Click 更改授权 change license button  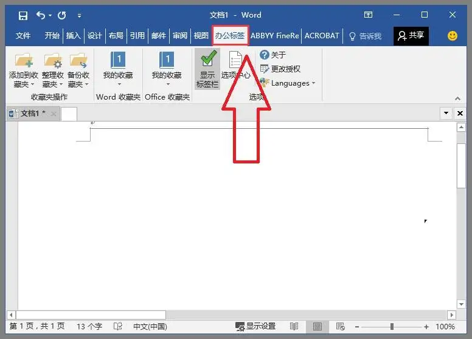click(x=280, y=69)
